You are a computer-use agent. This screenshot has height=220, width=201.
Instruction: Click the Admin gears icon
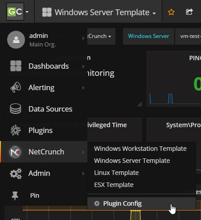(16, 174)
